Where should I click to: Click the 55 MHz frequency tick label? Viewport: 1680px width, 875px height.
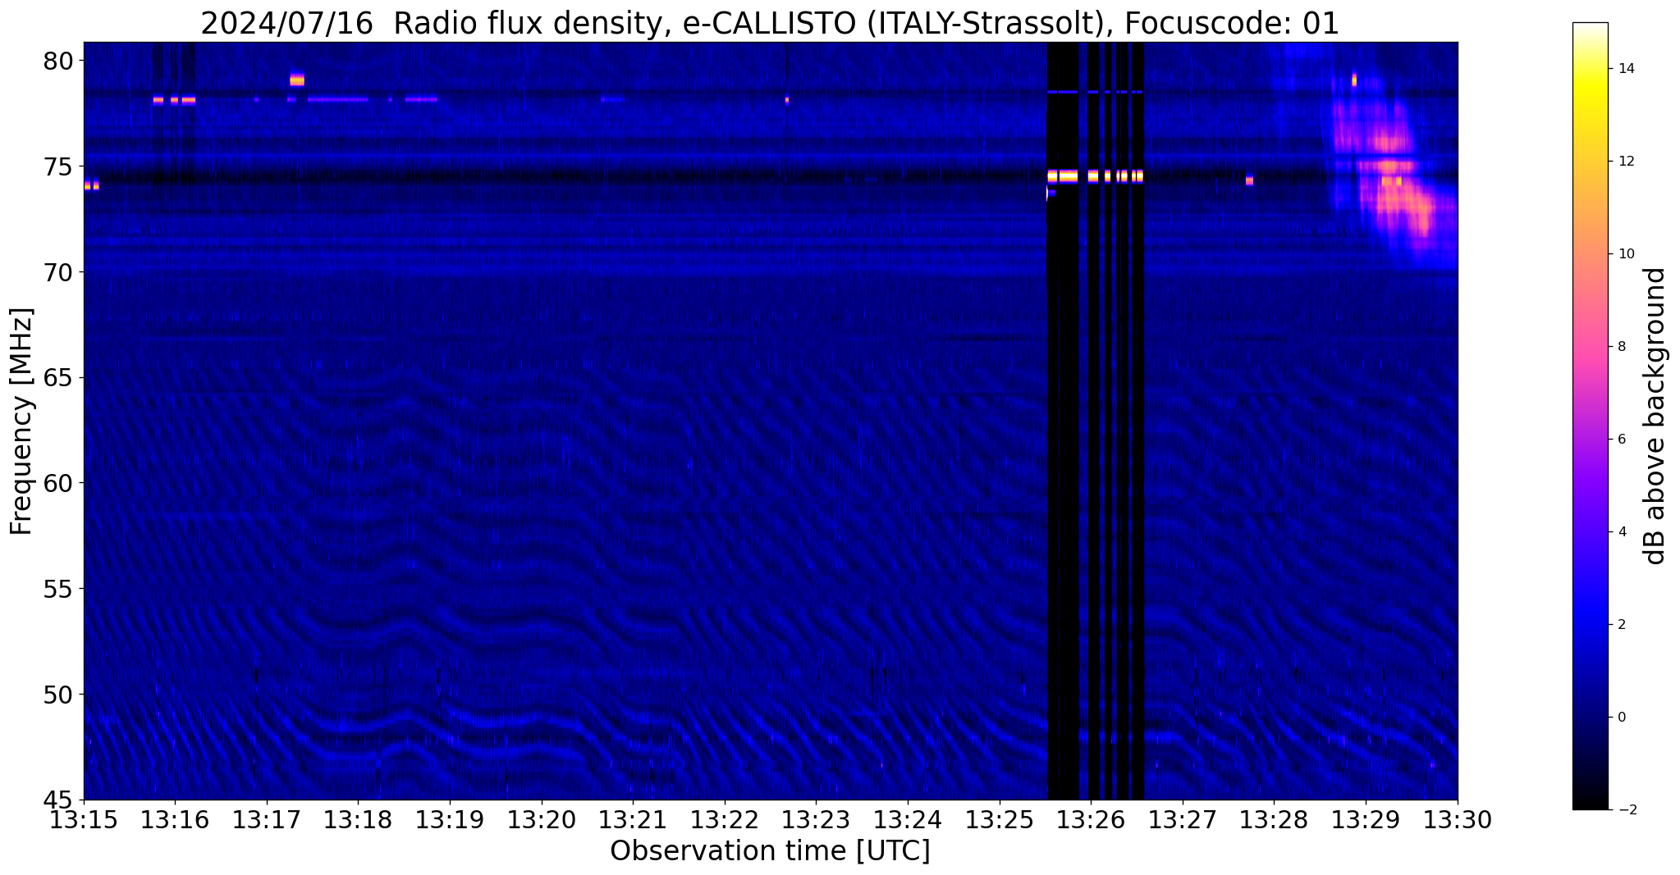pyautogui.click(x=60, y=589)
